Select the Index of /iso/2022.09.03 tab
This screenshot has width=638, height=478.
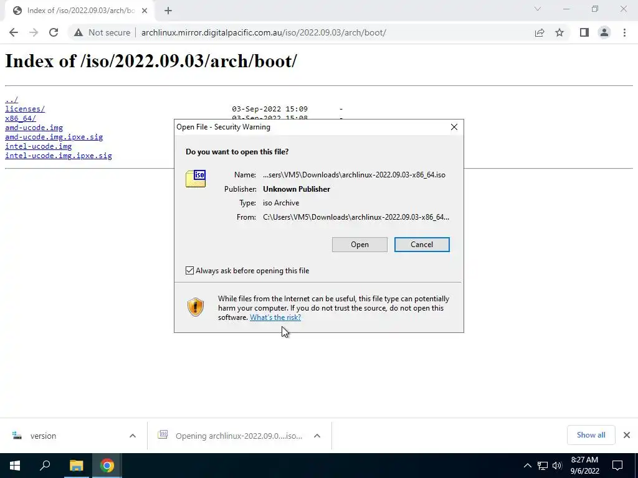[80, 11]
